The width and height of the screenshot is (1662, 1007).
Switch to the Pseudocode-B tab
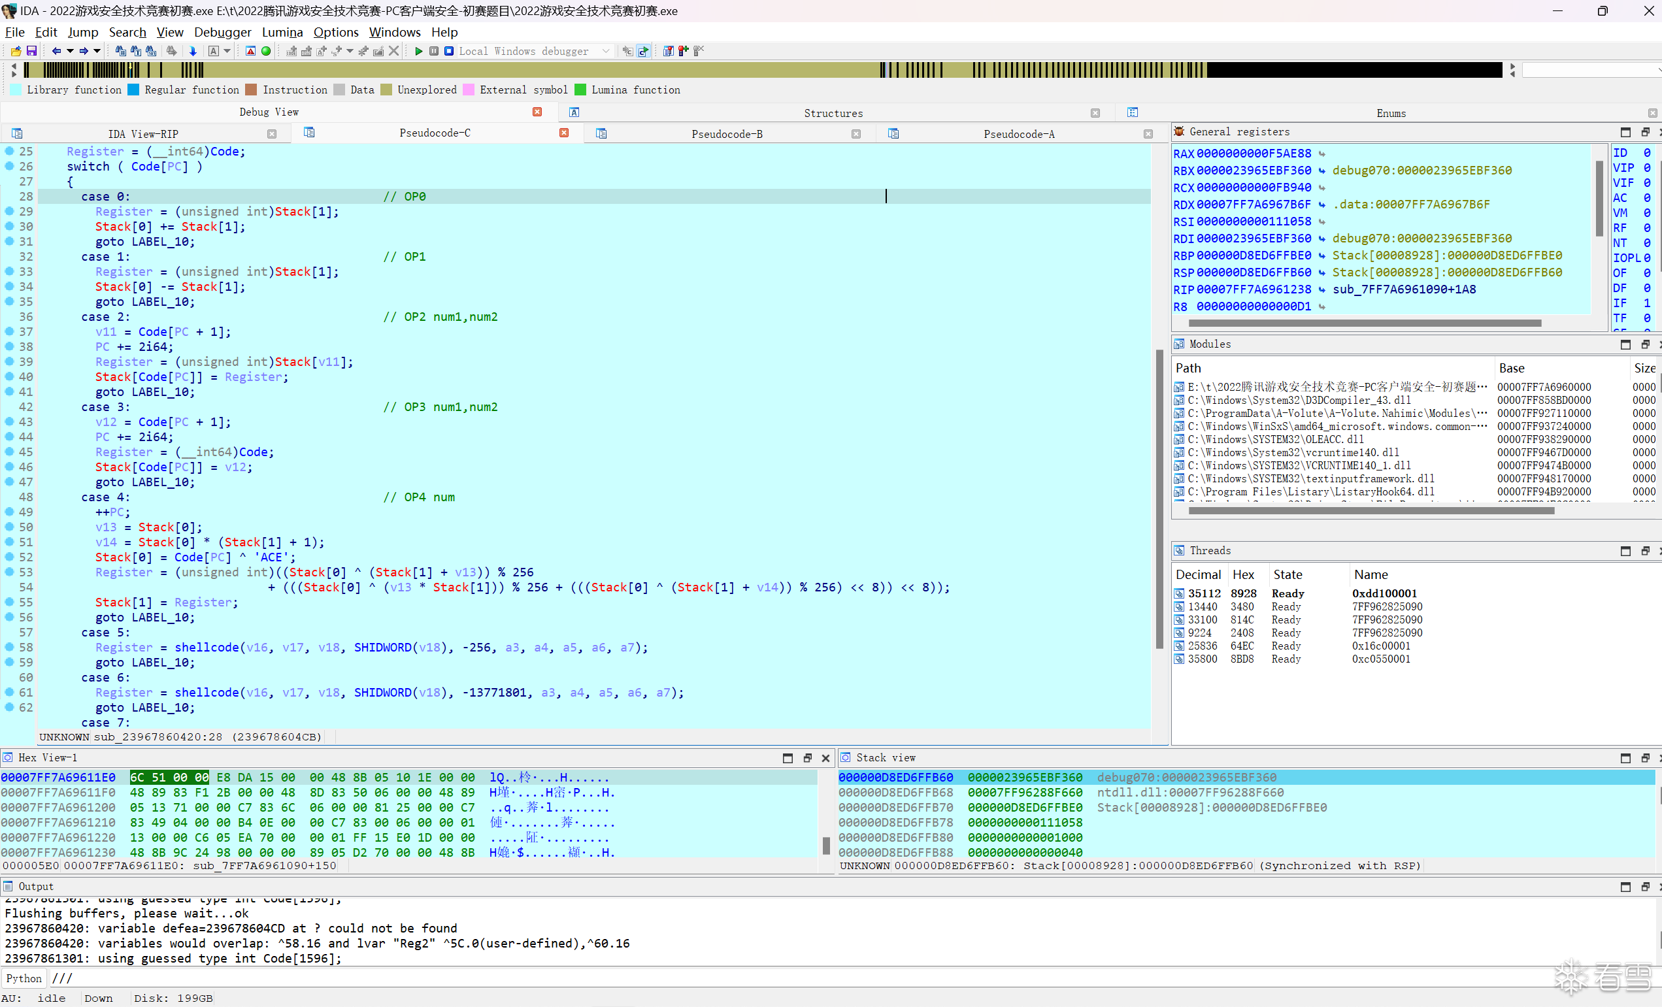pos(727,133)
